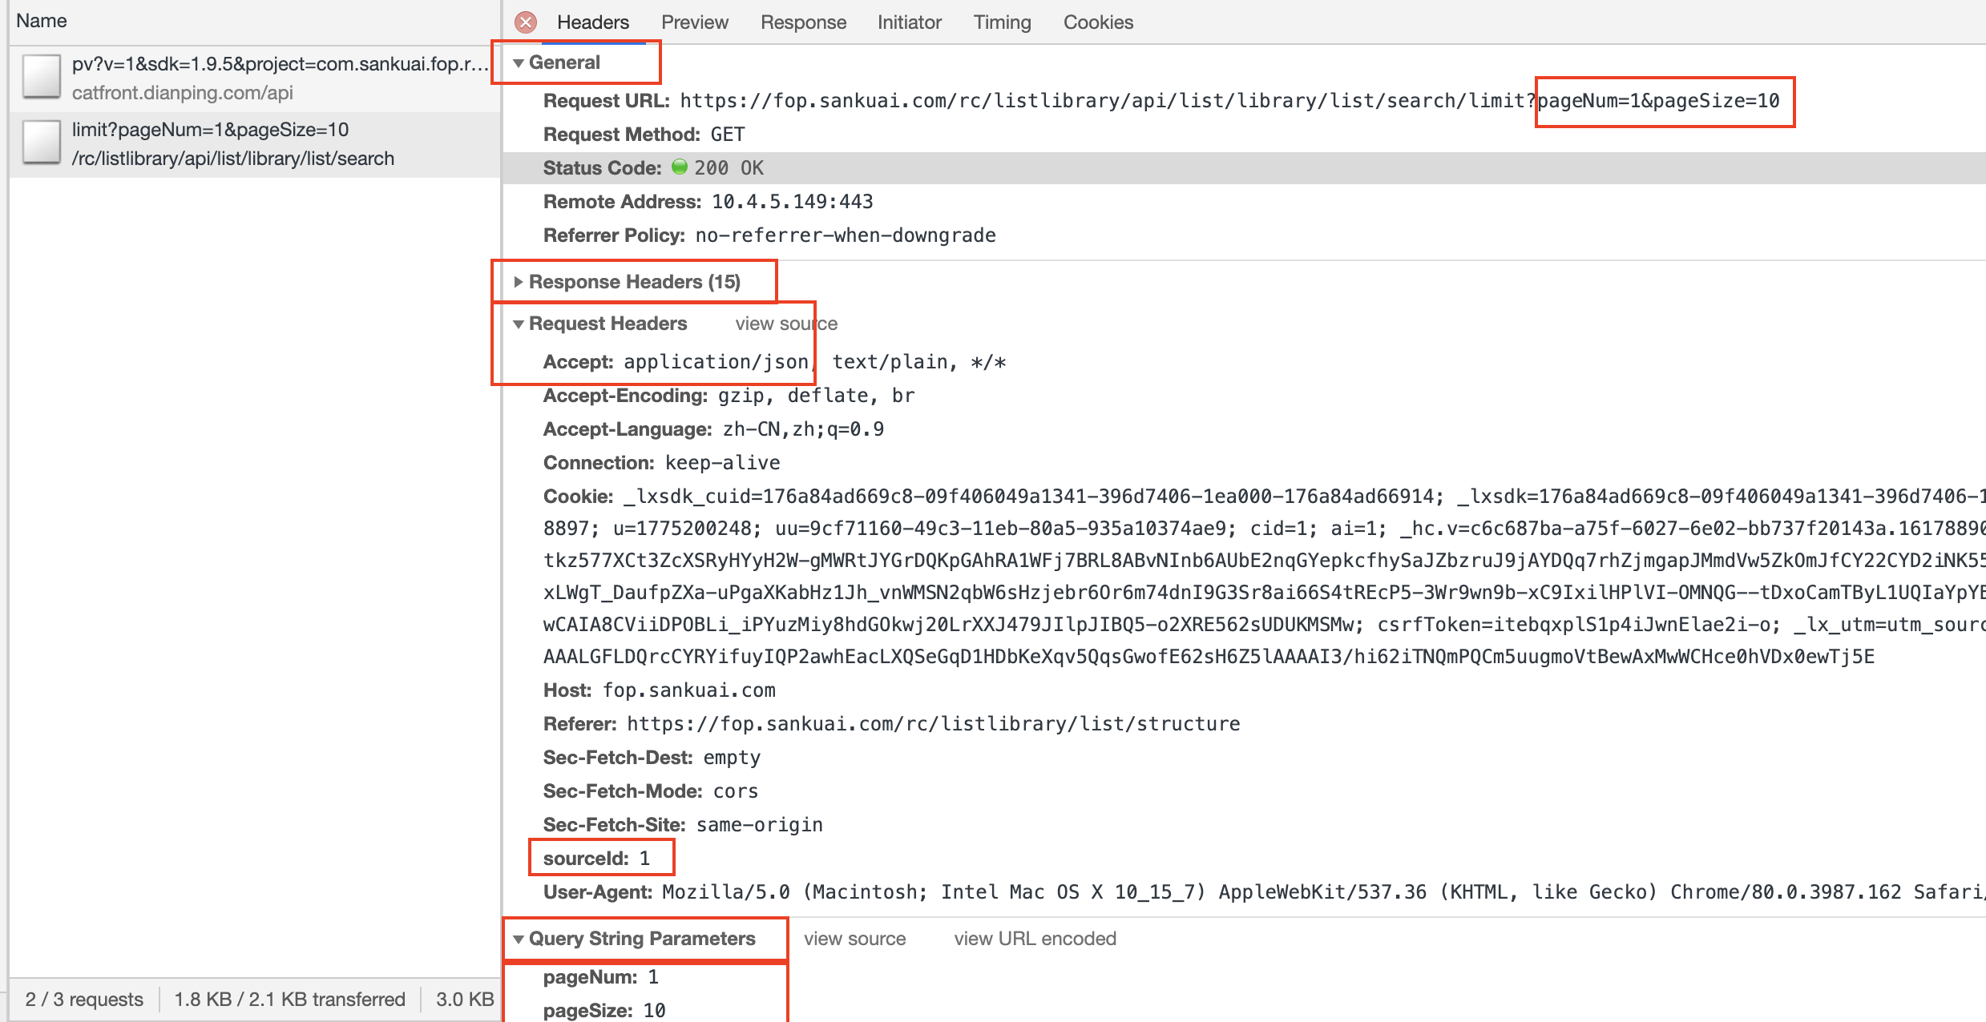1986x1022 pixels.
Task: Click the file icon of pv?v=1 request
Action: coord(42,76)
